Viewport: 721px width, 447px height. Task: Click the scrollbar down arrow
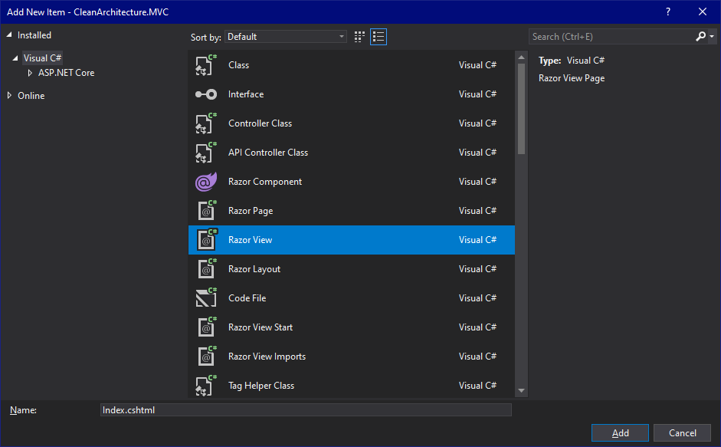pos(521,390)
